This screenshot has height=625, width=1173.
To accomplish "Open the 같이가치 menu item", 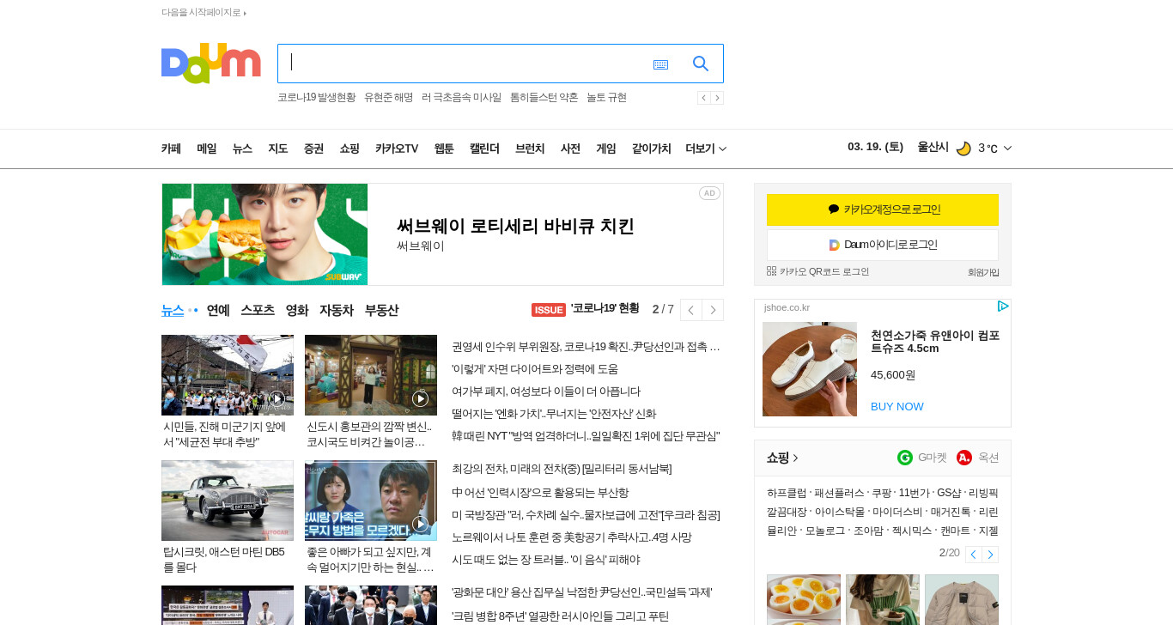I will click(651, 149).
